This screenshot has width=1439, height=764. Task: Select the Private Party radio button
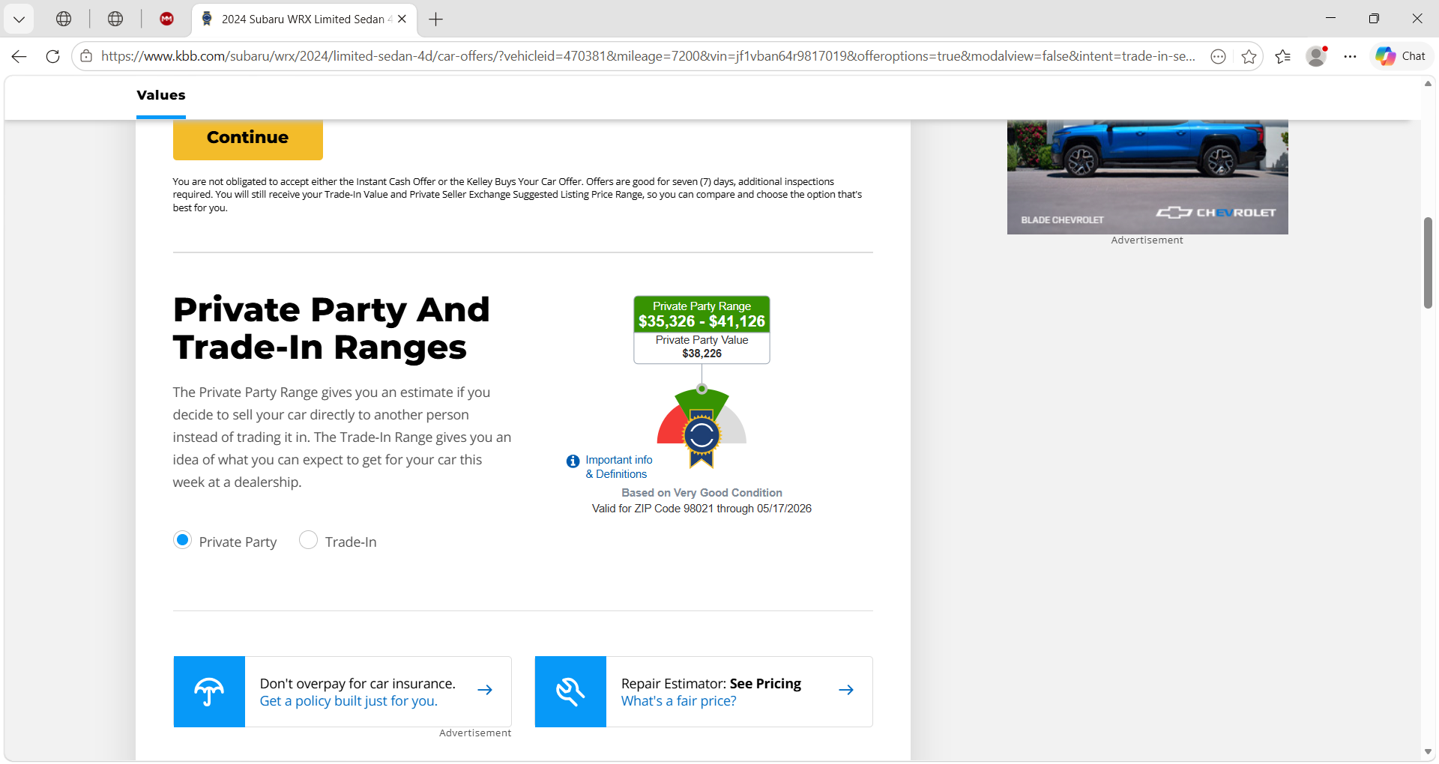click(182, 540)
